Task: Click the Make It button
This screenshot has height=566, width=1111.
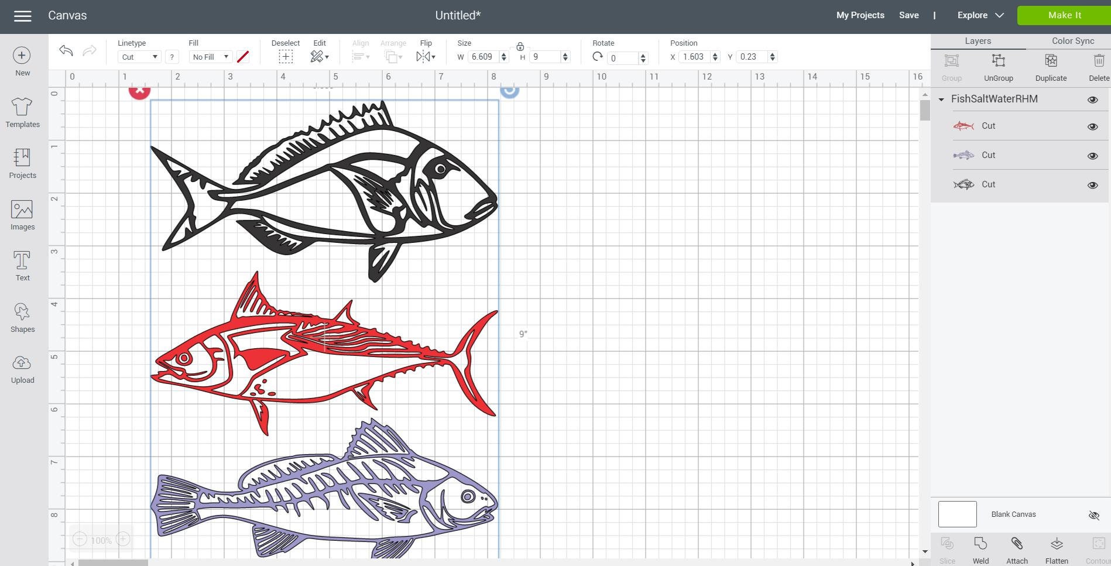Action: point(1064,15)
